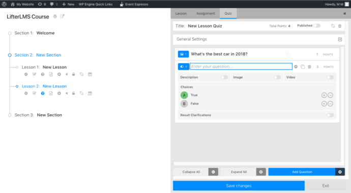The height and width of the screenshot is (193, 351).
Task: Click WordPress icon beside LifterLMS Course title
Action: 55,16
